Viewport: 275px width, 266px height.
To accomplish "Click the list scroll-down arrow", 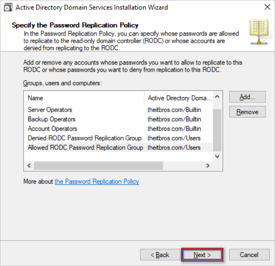I will (x=217, y=156).
